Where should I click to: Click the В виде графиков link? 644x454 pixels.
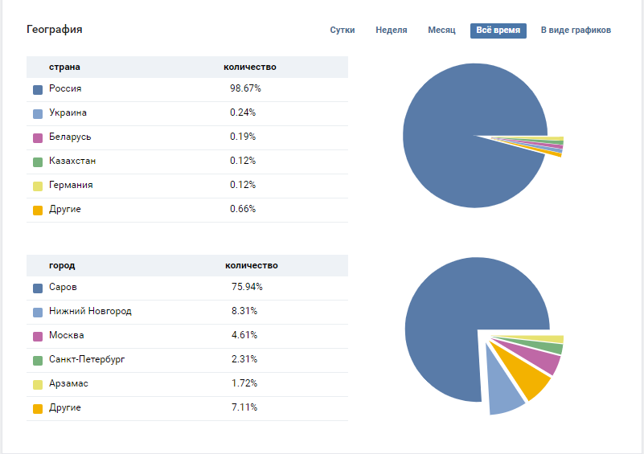coord(576,31)
